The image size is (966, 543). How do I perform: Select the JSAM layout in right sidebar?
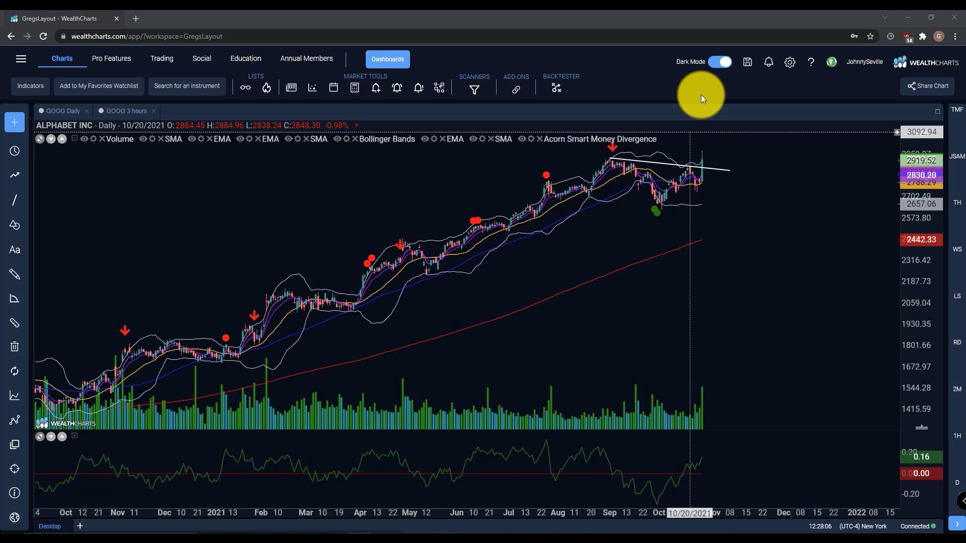click(x=957, y=156)
